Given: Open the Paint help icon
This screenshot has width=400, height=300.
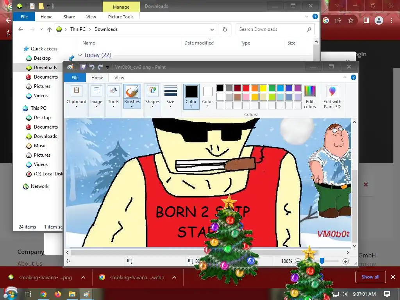Looking at the screenshot, I should click(353, 77).
